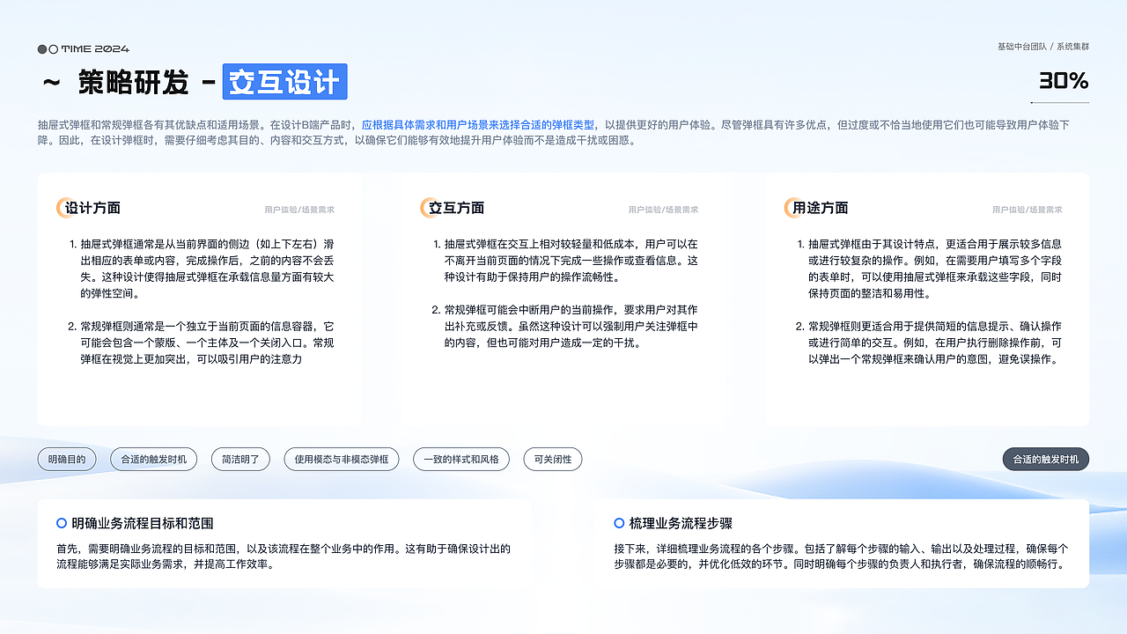Select the 一致的样式和风格 tag
1127x634 pixels.
(x=461, y=459)
